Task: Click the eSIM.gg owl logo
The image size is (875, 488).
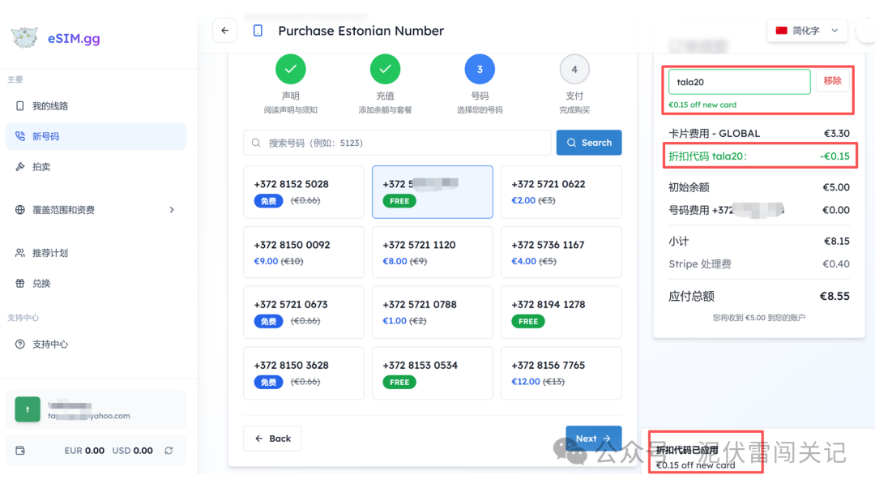Action: 24,37
